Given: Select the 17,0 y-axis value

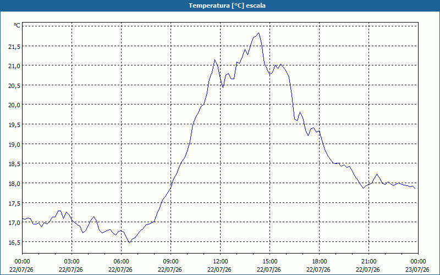Looking at the screenshot, I should [x=14, y=223].
